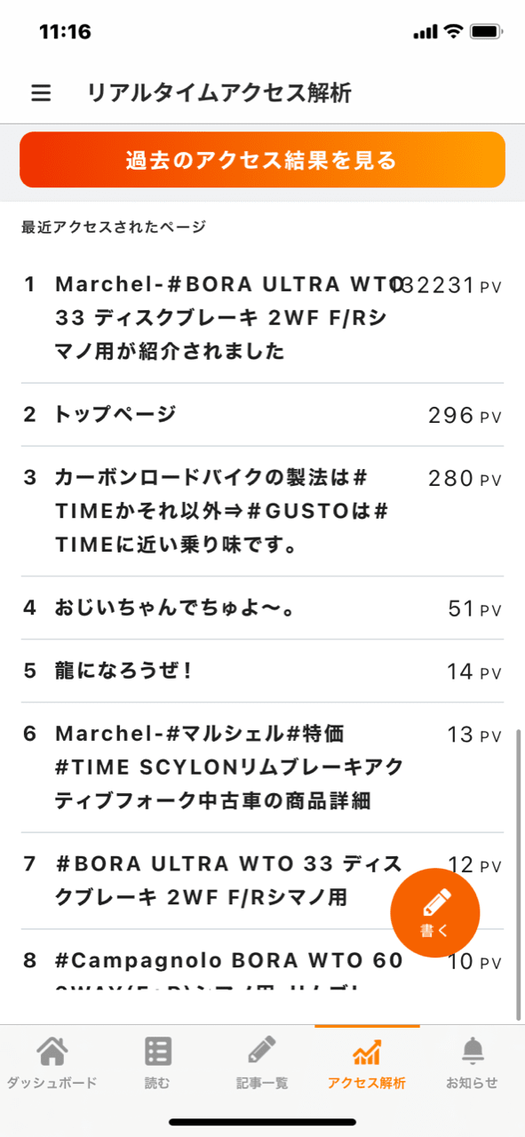Click the vertical scrollbar on the right
This screenshot has width=525, height=1137.
(x=520, y=875)
